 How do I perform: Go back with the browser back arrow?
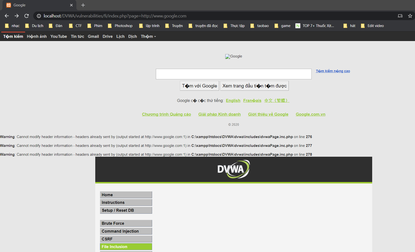7,16
